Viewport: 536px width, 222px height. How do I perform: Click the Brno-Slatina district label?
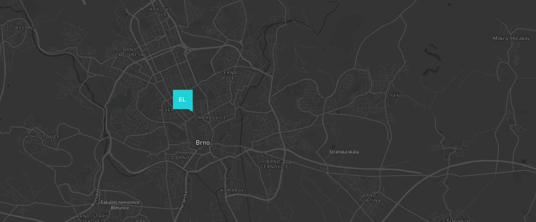(x=370, y=198)
